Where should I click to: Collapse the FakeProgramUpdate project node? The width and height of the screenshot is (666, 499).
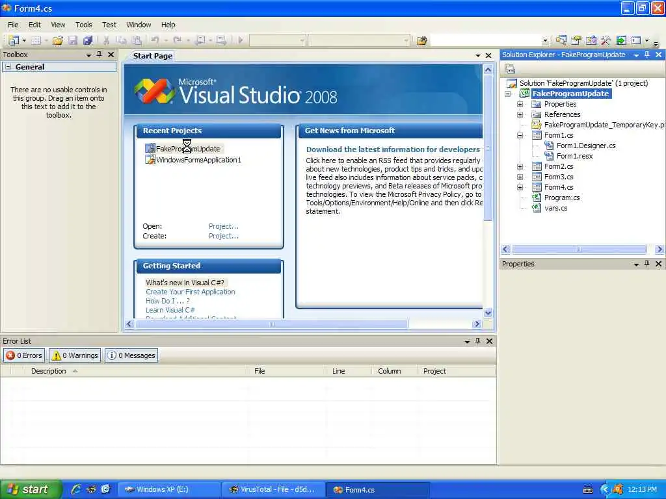tap(507, 94)
